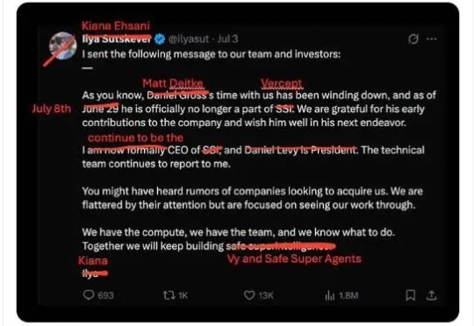
Task: Click the red "continue to be the" text
Action: coord(135,138)
